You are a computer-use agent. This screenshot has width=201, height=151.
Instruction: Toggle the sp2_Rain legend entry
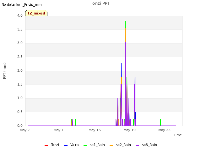pyautogui.click(x=120, y=145)
